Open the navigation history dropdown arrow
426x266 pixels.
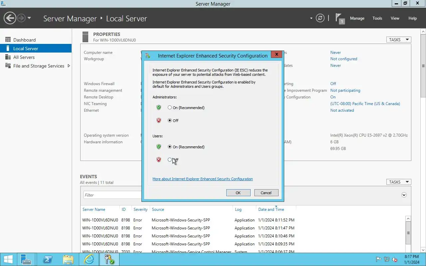click(x=29, y=18)
